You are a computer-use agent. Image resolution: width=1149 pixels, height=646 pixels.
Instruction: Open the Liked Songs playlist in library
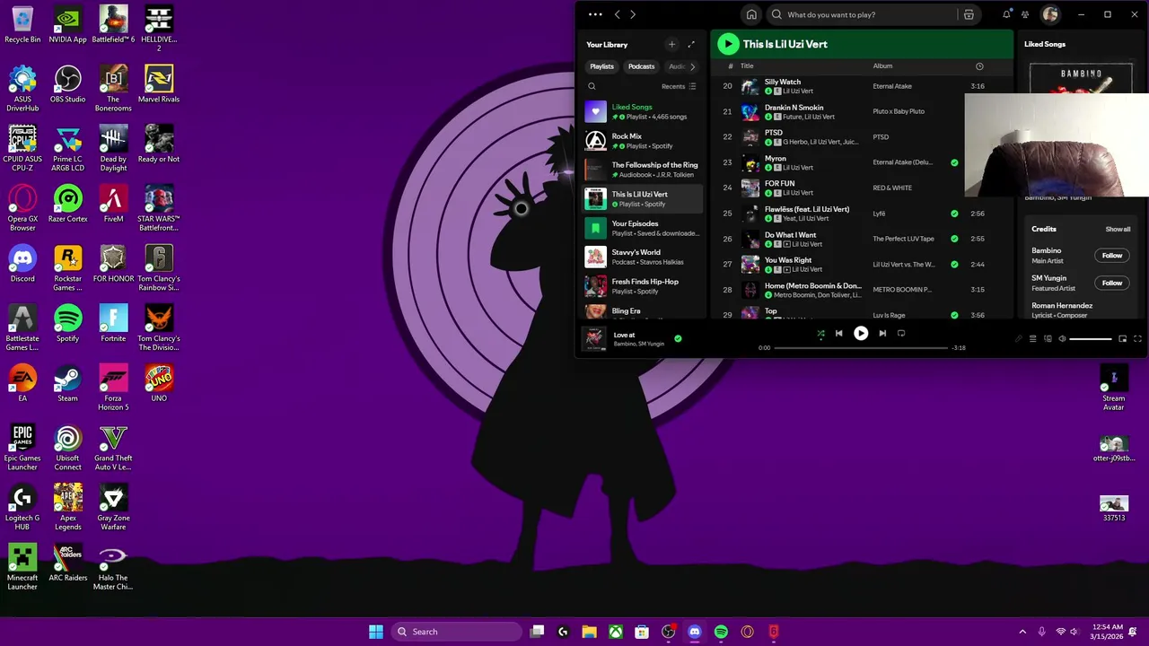pyautogui.click(x=643, y=111)
